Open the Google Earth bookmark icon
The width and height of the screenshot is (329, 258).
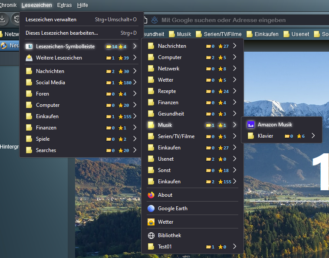coord(151,208)
